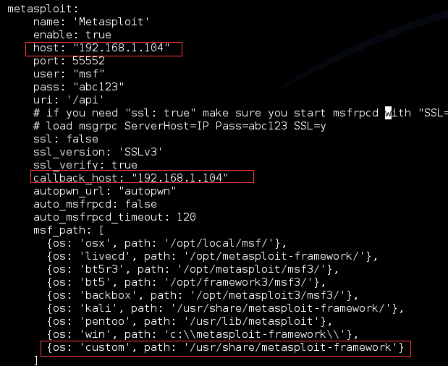The width and height of the screenshot is (448, 366).
Task: Click the ssl_version 'SSLv3' value
Action: [143, 152]
